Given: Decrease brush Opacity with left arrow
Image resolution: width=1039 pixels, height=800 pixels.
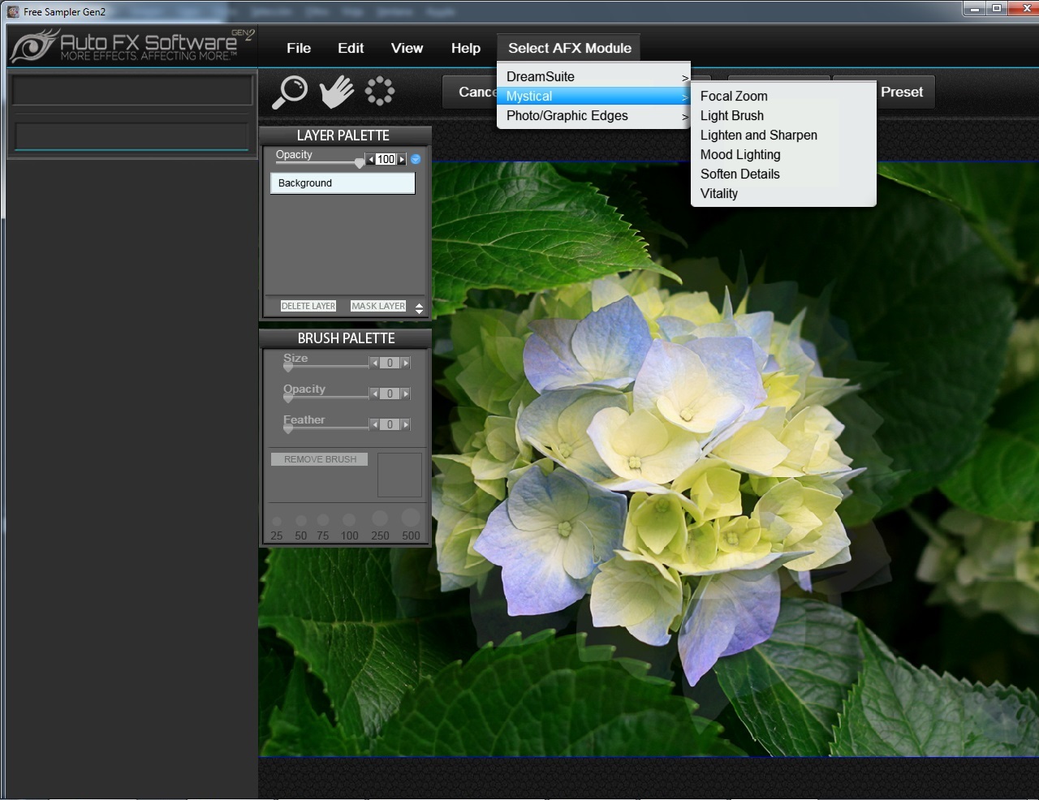Looking at the screenshot, I should pos(374,394).
